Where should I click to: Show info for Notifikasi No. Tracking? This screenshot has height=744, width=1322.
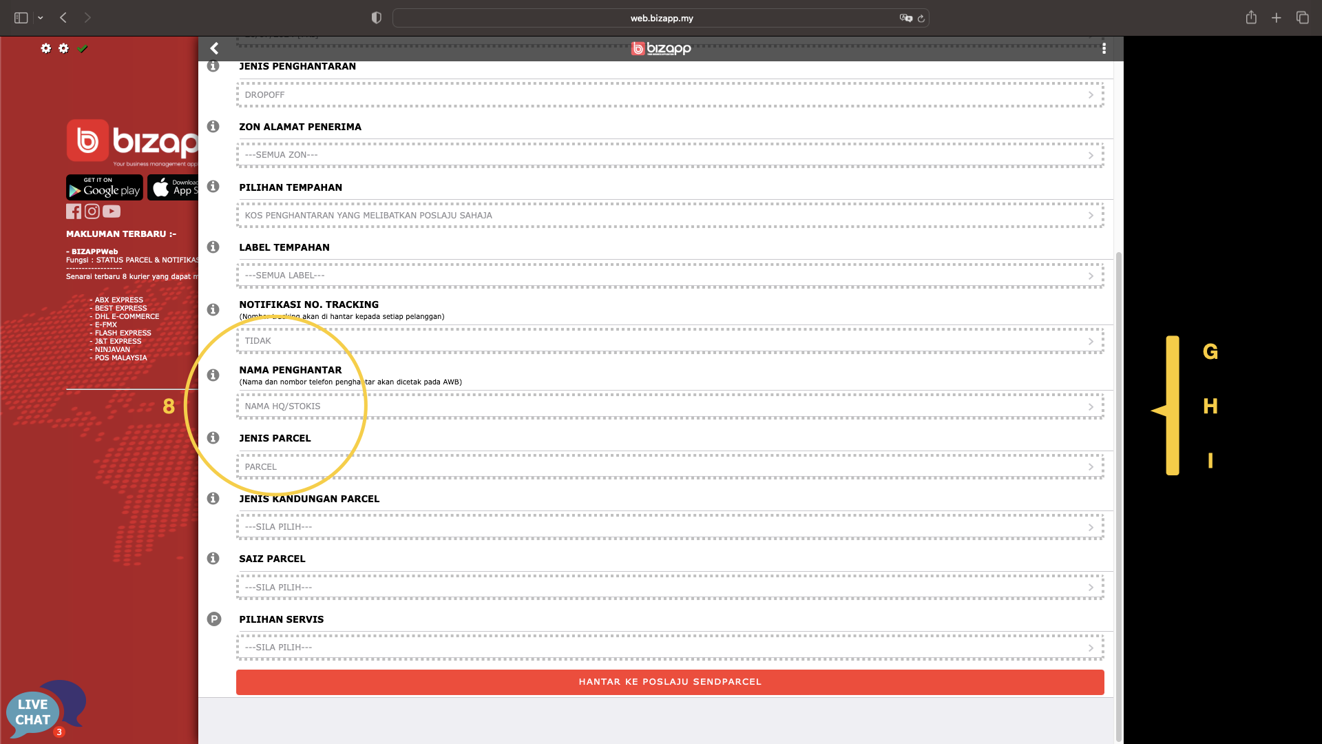213,309
